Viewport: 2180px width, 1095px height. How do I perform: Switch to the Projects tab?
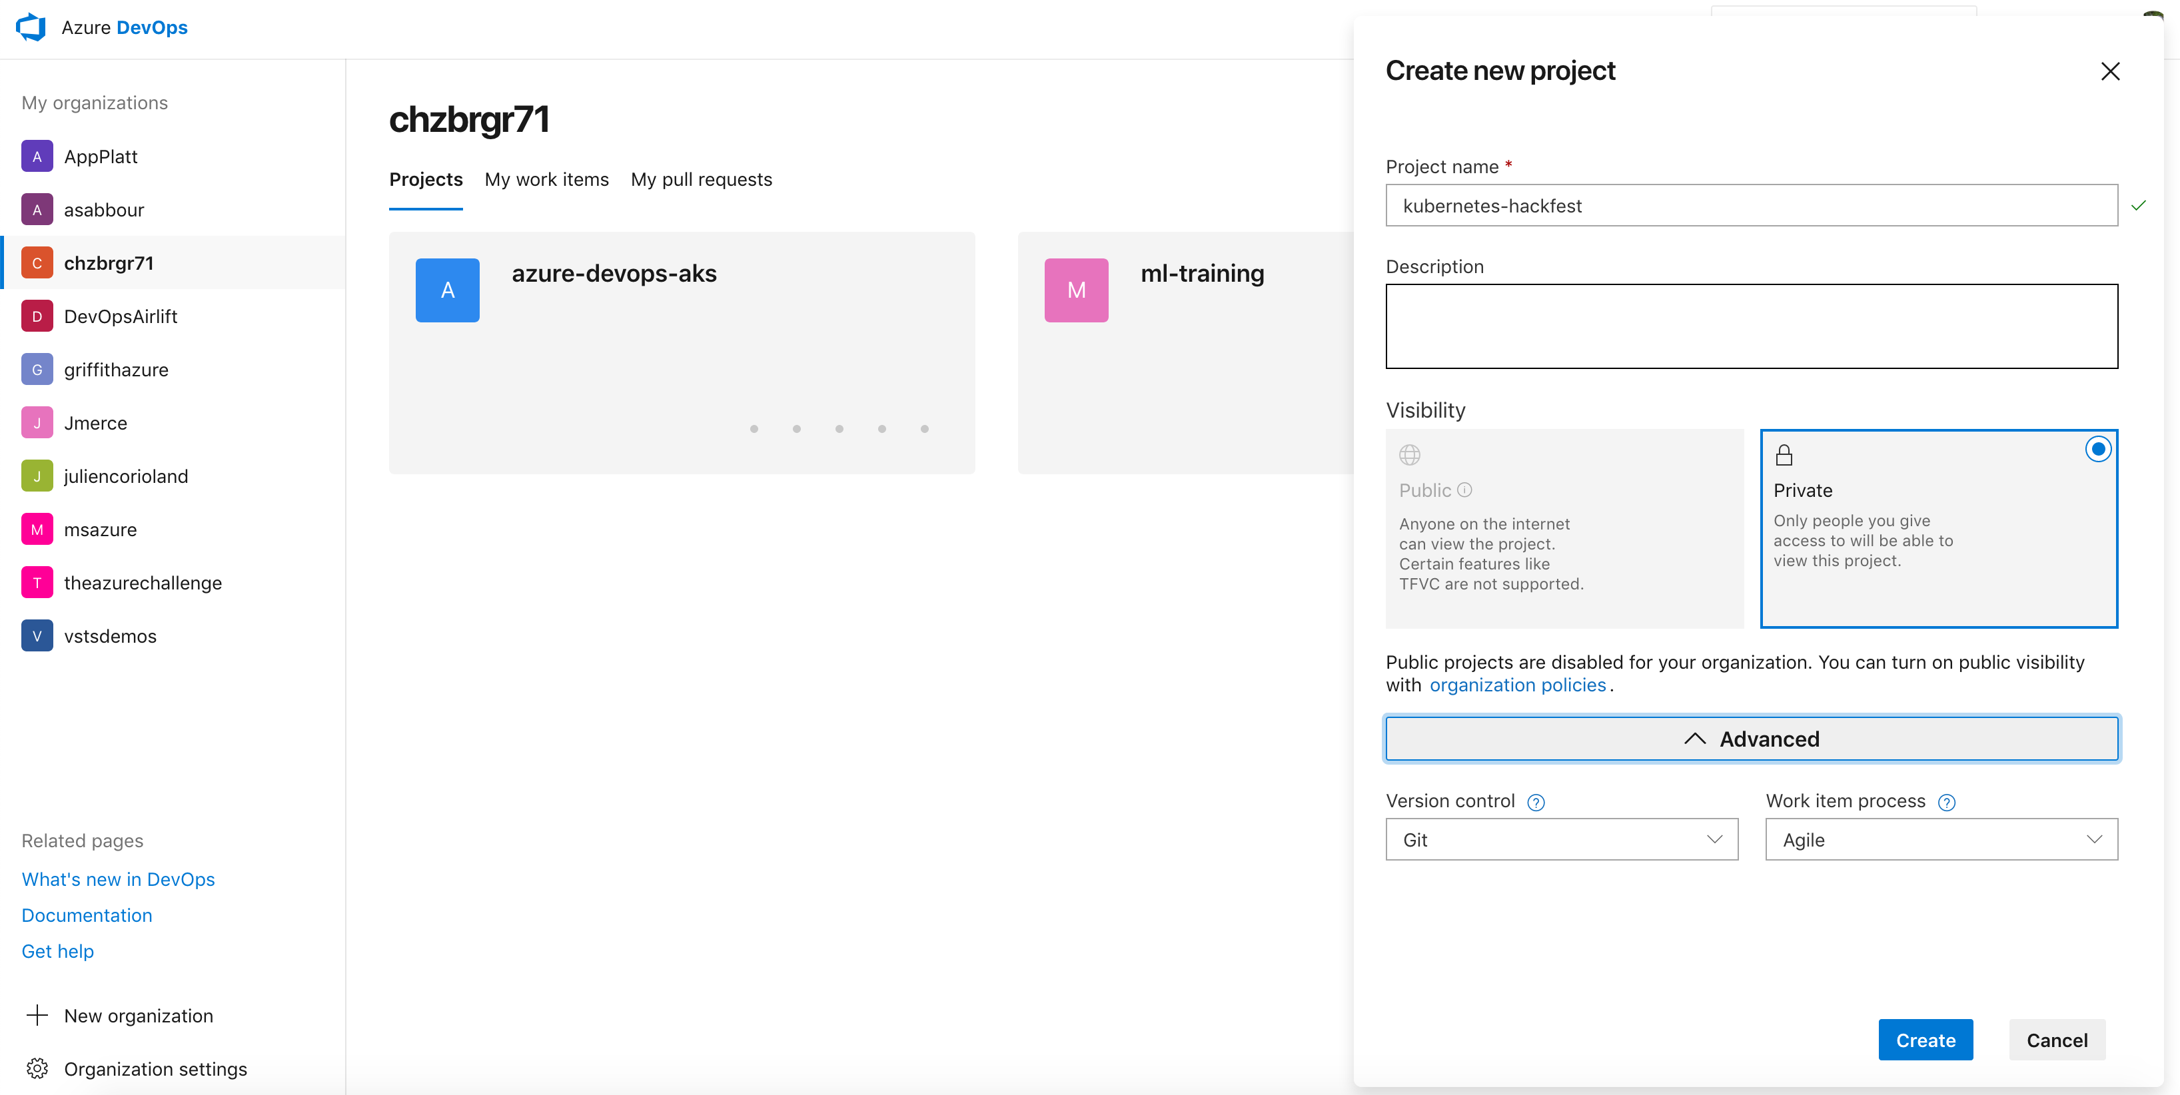tap(426, 179)
